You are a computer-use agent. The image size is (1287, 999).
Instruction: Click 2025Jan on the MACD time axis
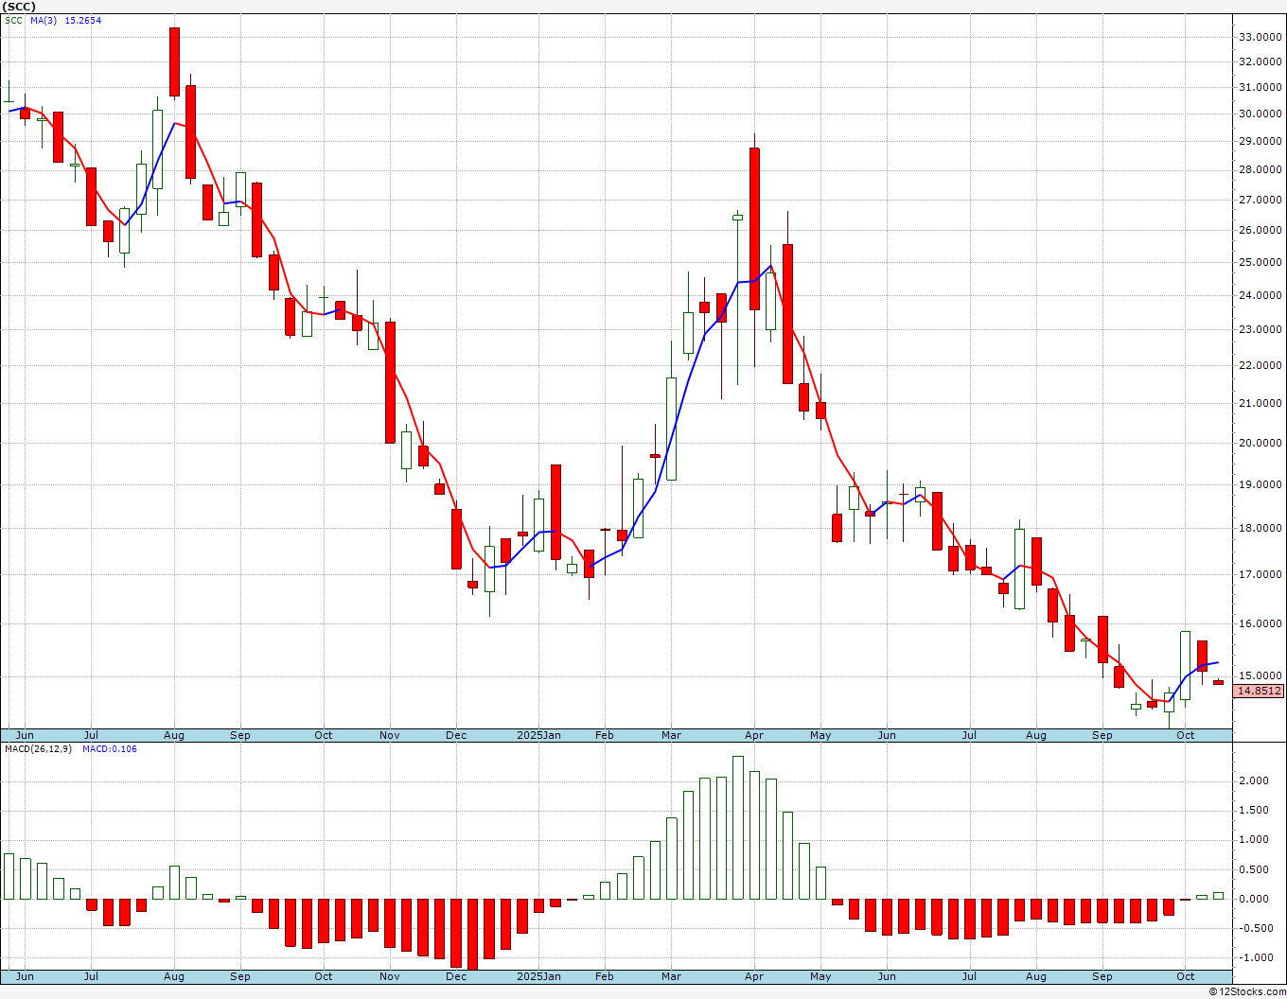[x=538, y=976]
